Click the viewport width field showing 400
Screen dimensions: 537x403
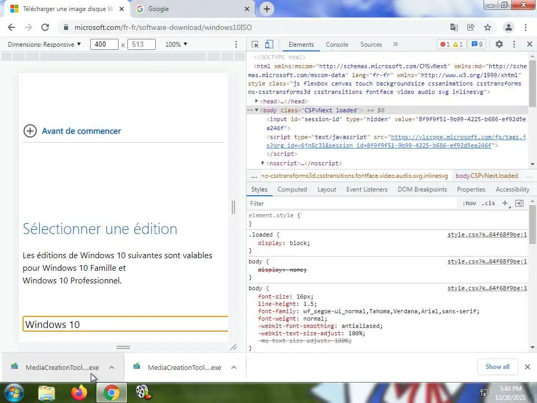(x=104, y=44)
